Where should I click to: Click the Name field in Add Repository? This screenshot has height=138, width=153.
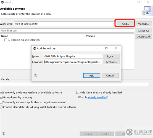coord(73,56)
